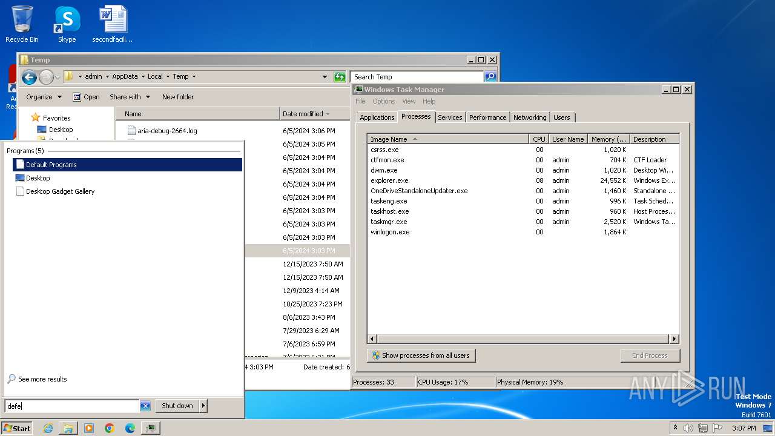Expand the Shut down options arrow
The width and height of the screenshot is (775, 436).
coord(203,406)
